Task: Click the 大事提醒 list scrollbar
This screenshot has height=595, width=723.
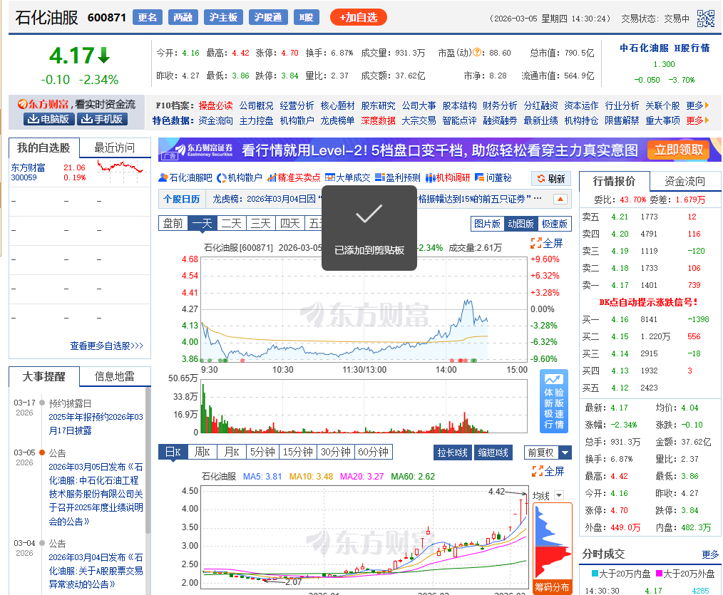Action: coord(148,461)
